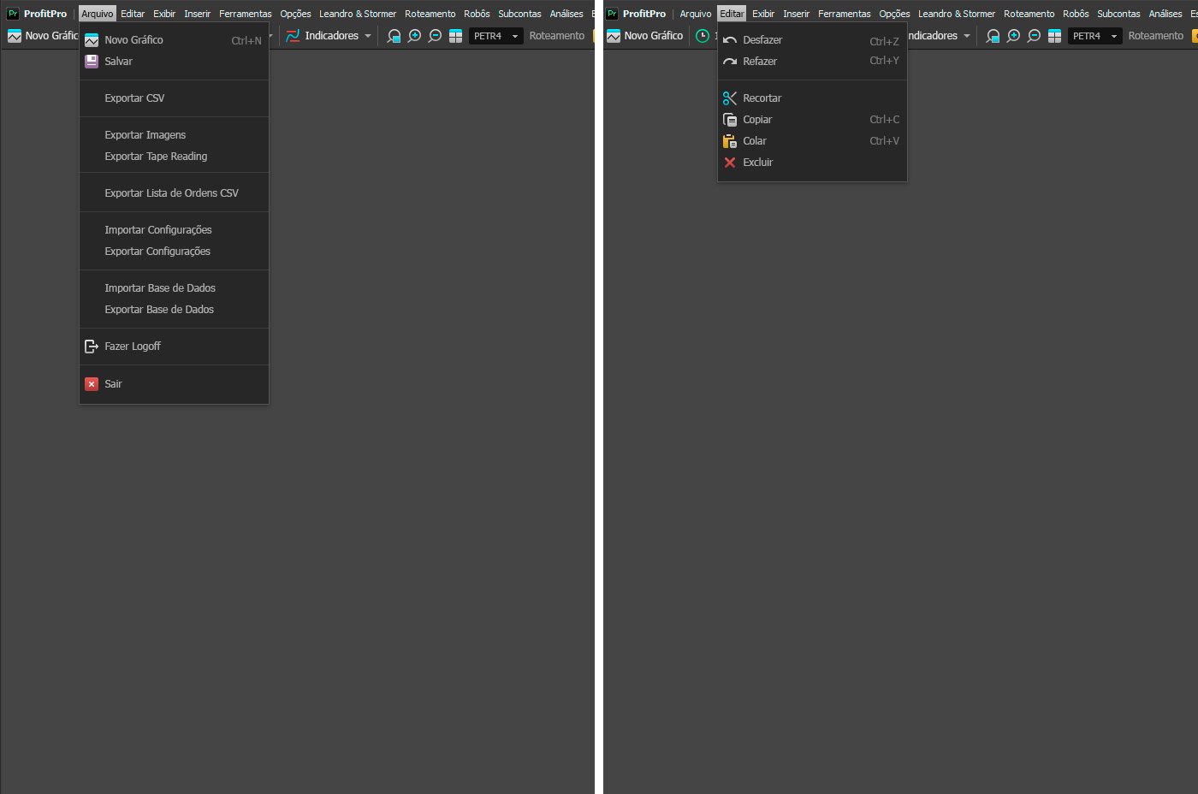1198x794 pixels.
Task: Open the PETR4 dropdown arrow in the right window
Action: [1114, 36]
